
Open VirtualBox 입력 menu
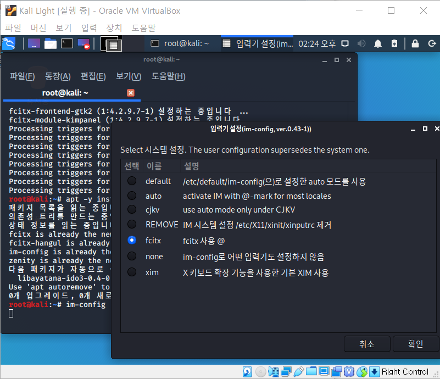[89, 28]
